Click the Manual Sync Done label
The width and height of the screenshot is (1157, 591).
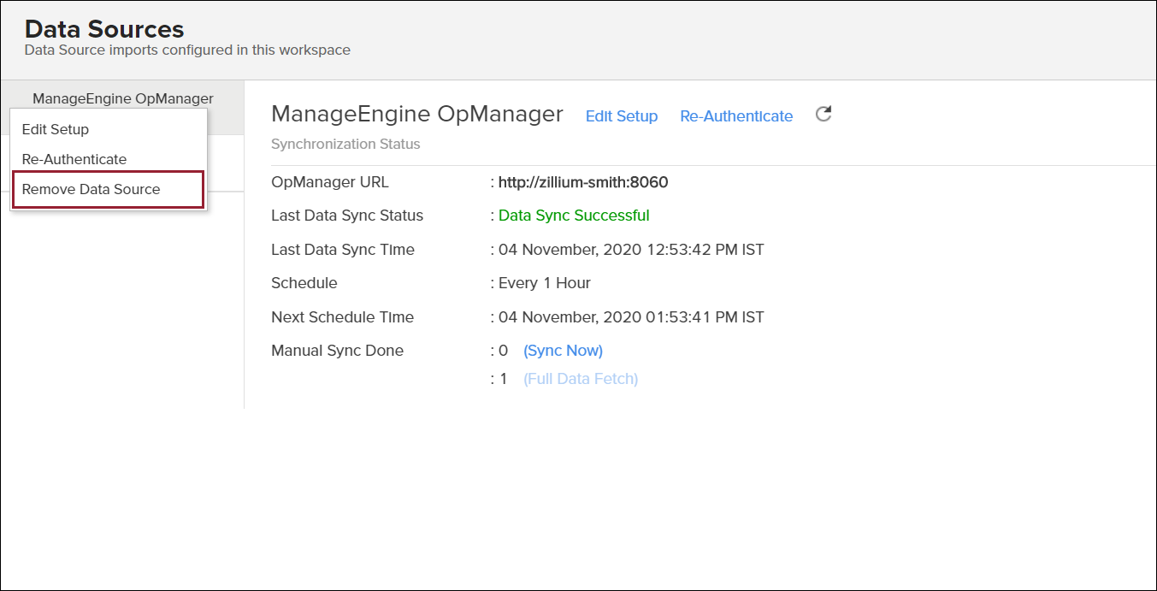[x=337, y=351]
